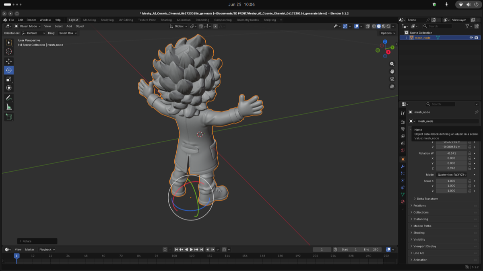The image size is (483, 271).
Task: Click the Cursor tool icon
Action: click(x=9, y=51)
